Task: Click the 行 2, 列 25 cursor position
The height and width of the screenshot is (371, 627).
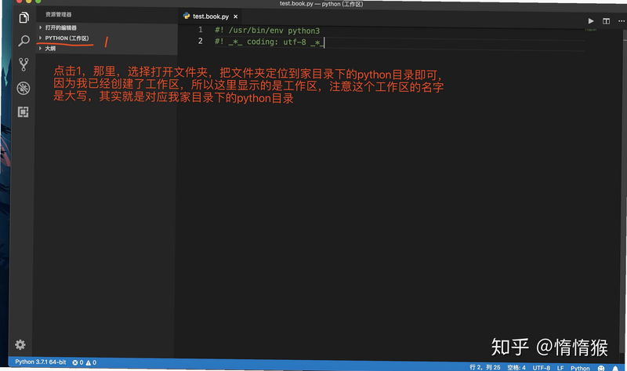Action: click(x=484, y=367)
